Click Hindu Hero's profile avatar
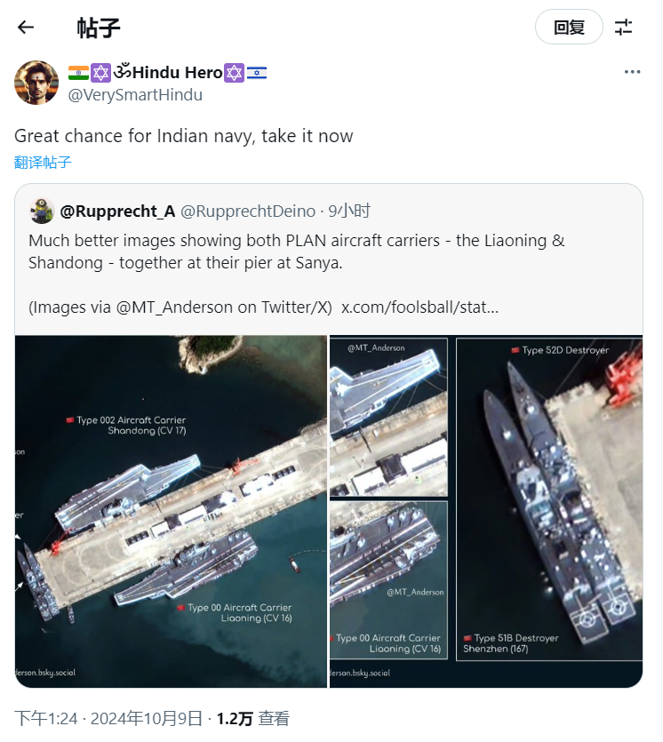 click(x=36, y=83)
